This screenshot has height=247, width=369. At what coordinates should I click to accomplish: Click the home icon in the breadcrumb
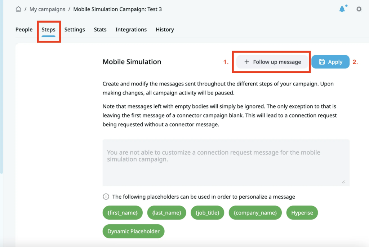(x=18, y=9)
